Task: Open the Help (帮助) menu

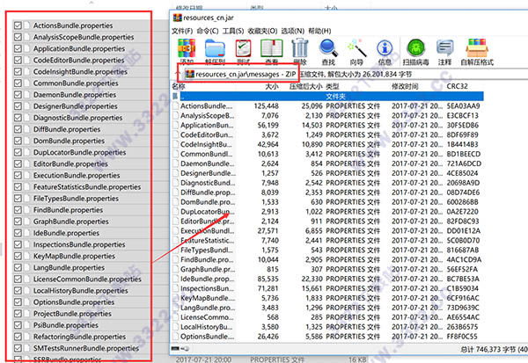Action: click(319, 31)
